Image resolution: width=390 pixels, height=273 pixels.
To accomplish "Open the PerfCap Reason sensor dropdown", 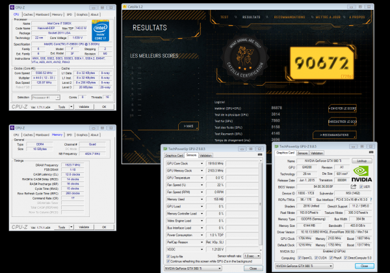I will point(201,242).
